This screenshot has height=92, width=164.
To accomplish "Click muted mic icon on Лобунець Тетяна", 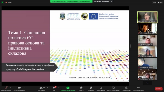I will [139, 33].
